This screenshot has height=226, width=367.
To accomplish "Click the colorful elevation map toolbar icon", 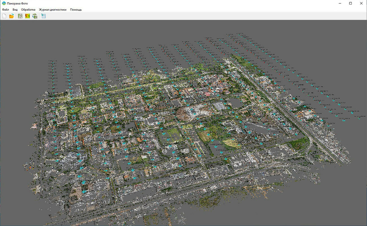I will (28, 16).
